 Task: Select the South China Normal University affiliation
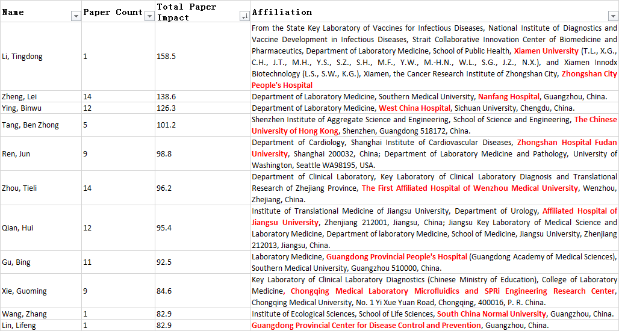(x=434, y=314)
